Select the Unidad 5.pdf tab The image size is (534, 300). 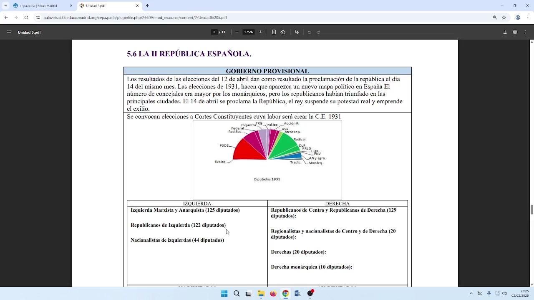point(109,6)
